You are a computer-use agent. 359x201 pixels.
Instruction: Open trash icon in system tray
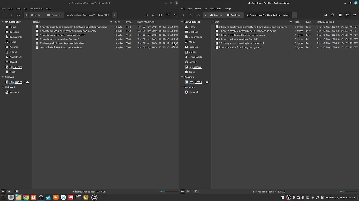click(x=283, y=198)
